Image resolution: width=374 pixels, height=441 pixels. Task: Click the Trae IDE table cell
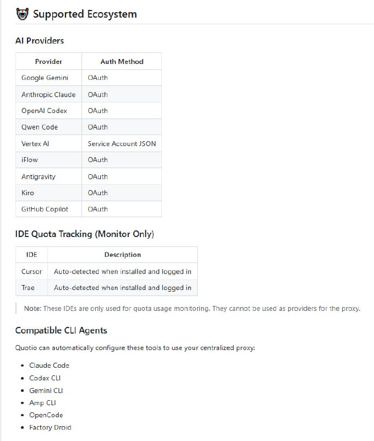[x=28, y=287]
